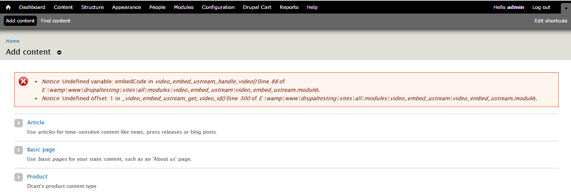Viewport: 571px width, 195px height.
Task: Select the Add content shortcut
Action: (x=20, y=21)
